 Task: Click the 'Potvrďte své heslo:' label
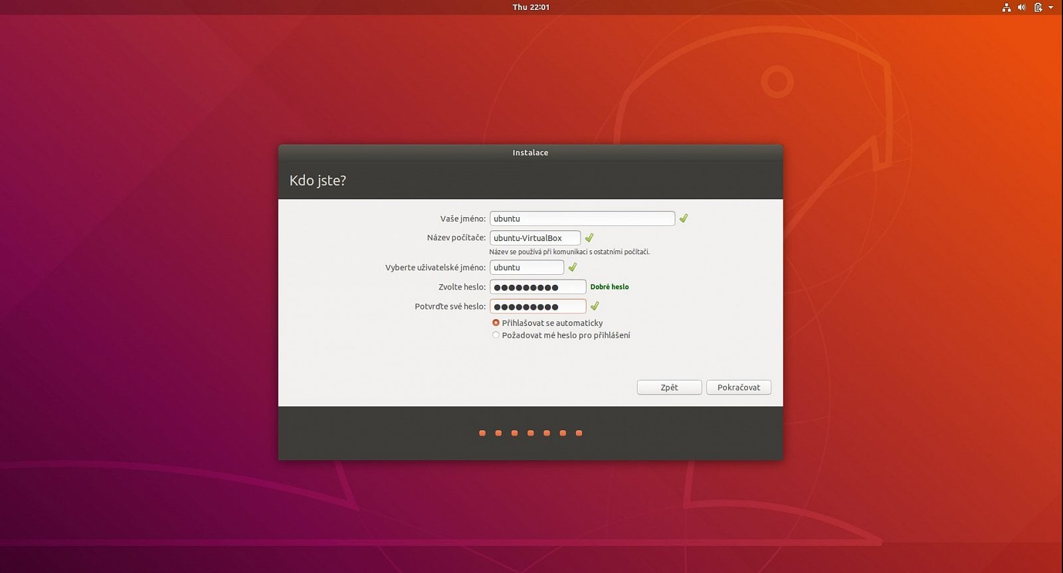[450, 307]
